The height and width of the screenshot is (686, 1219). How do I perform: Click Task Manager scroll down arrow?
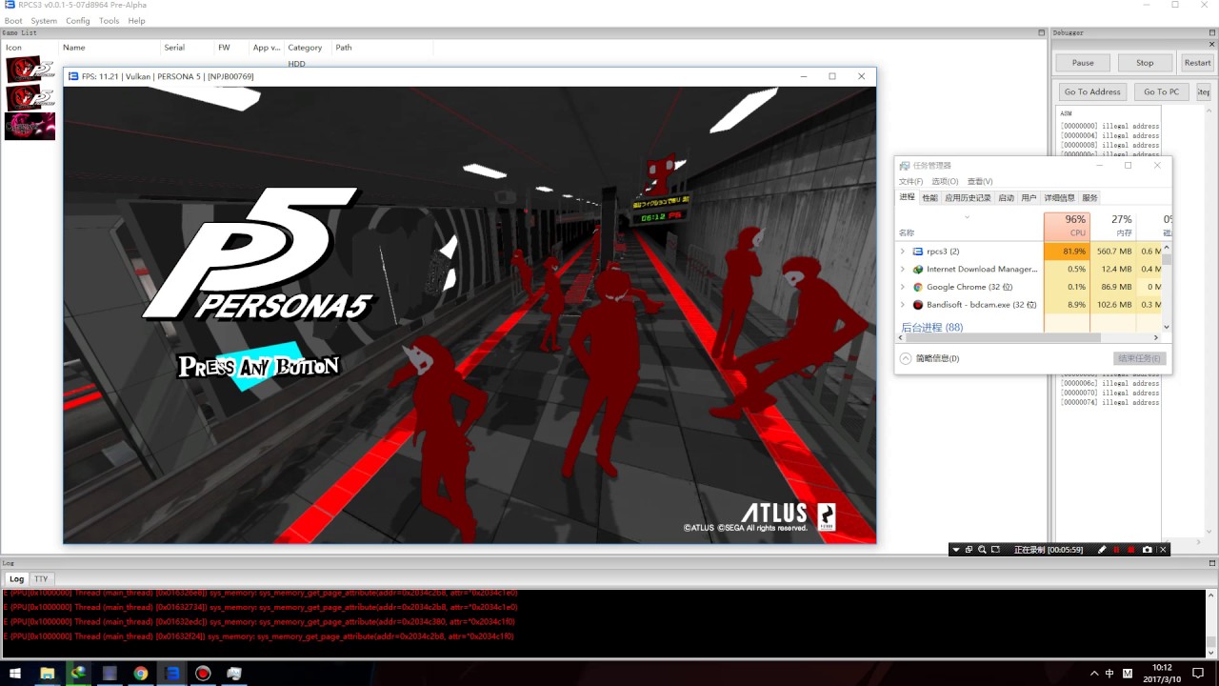(1167, 327)
